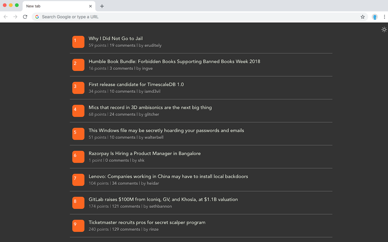Open user profile iamd3vil
Image resolution: width=388 pixels, height=242 pixels.
point(152,91)
